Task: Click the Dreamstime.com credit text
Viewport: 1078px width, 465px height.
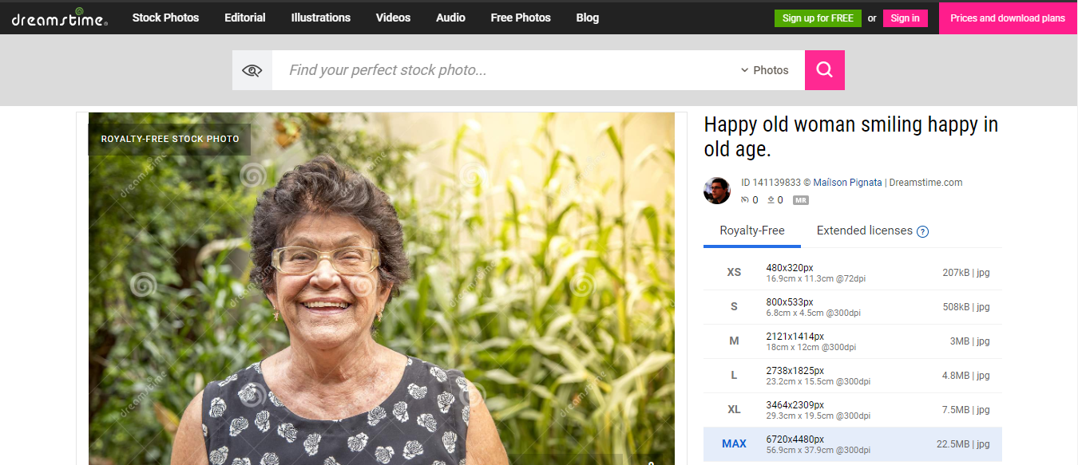Action: [x=925, y=183]
